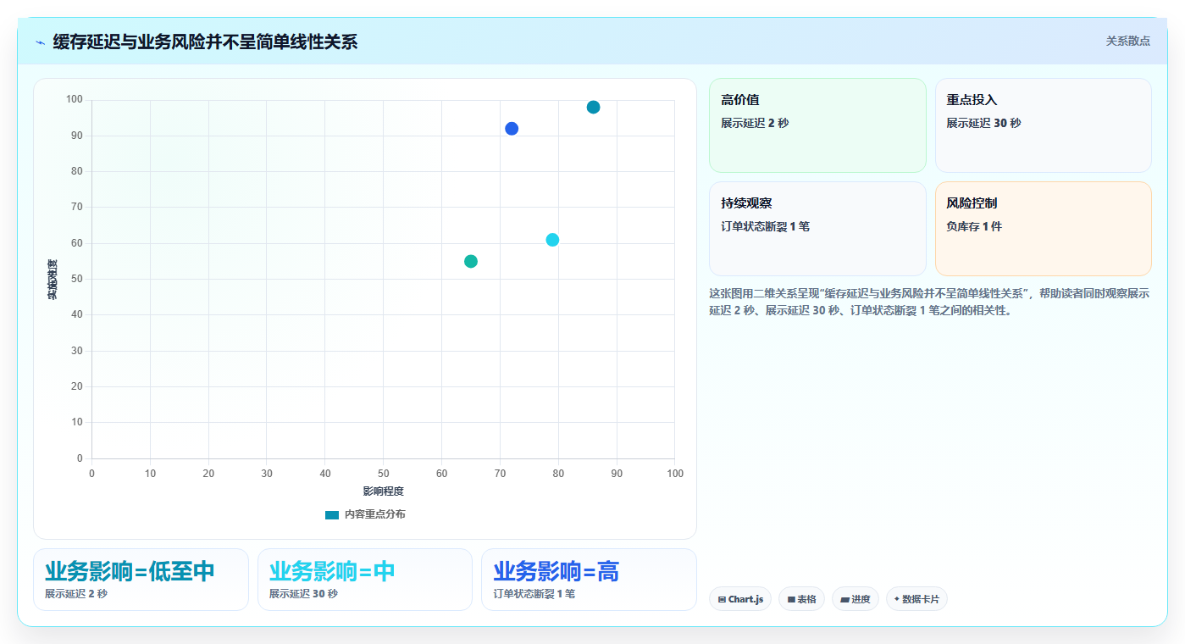
Task: Click the 业务影响=低至中 card
Action: tap(141, 580)
